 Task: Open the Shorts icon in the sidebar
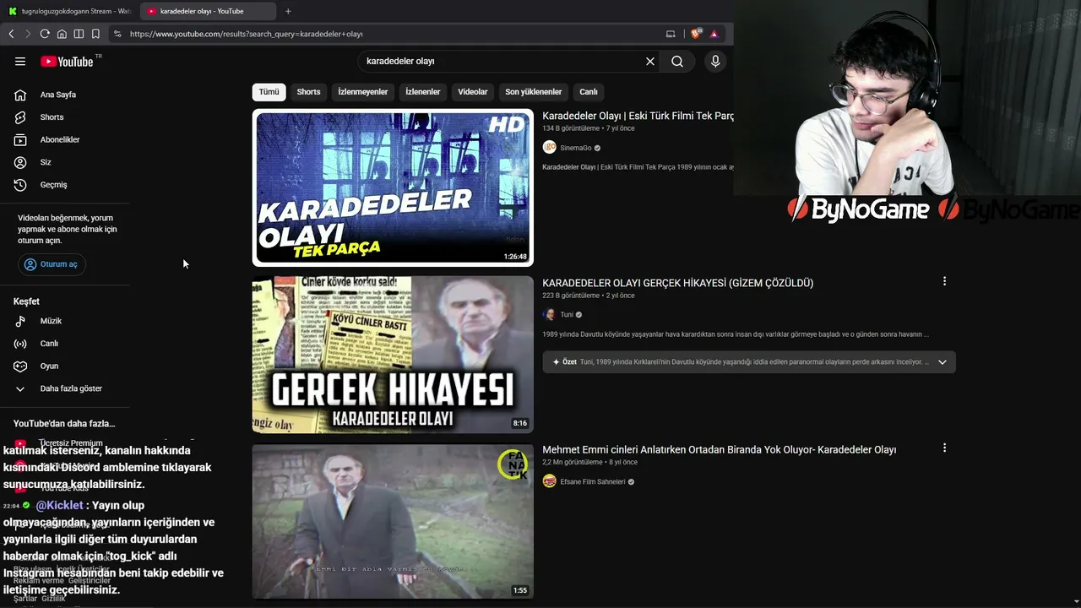(x=20, y=117)
